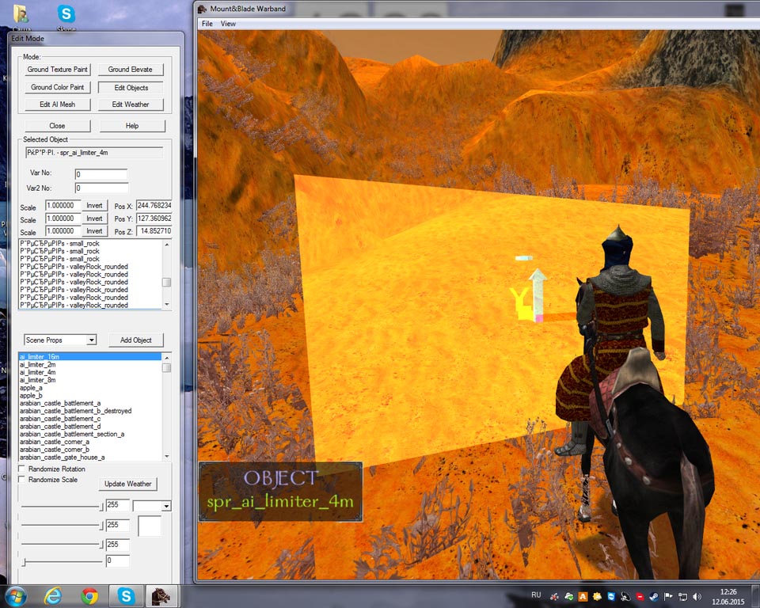Screen dimensions: 760x608
Task: Click the bottom slider next to value 0
Action: (x=25, y=561)
